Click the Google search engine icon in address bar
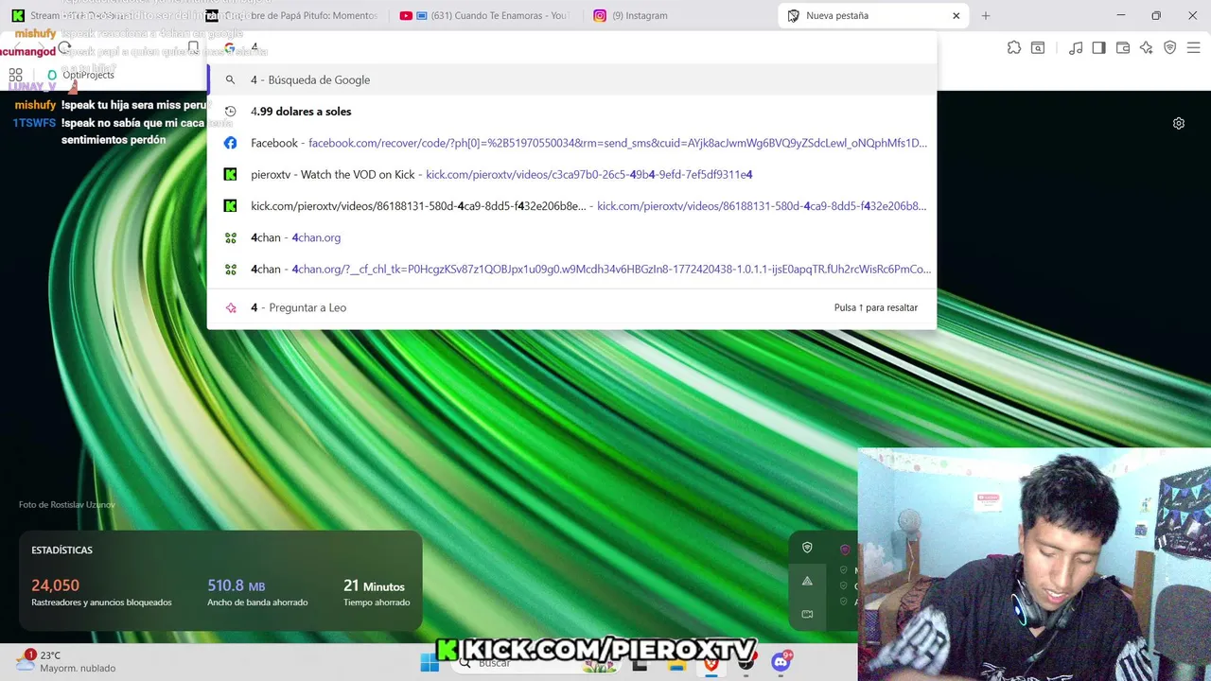Screen dimensions: 1211x681 pyautogui.click(x=230, y=47)
